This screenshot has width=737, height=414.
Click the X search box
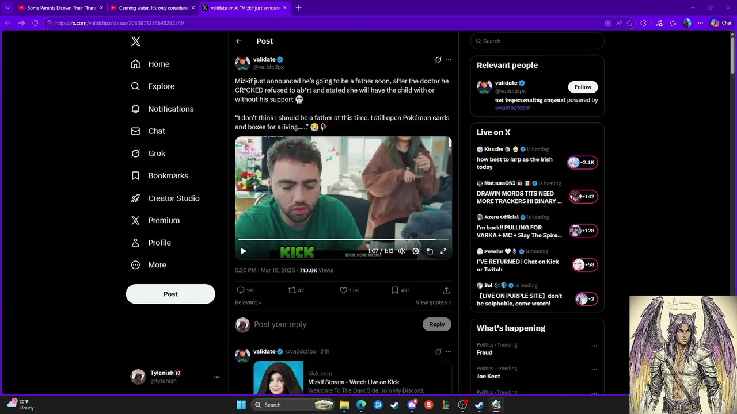coord(537,41)
